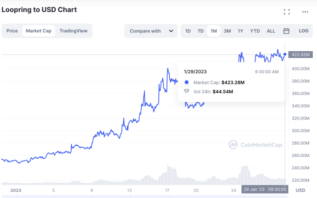This screenshot has width=317, height=198.
Task: Click the fullscreen expand icon
Action: pos(287,12)
